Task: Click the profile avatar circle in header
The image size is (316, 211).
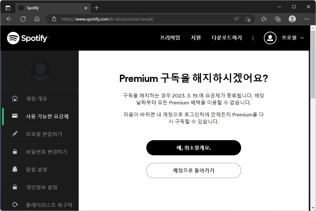Action: click(x=270, y=38)
